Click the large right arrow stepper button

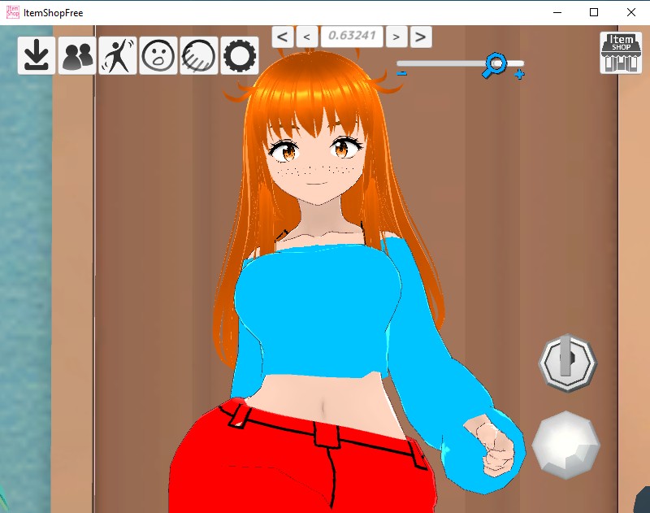click(421, 37)
